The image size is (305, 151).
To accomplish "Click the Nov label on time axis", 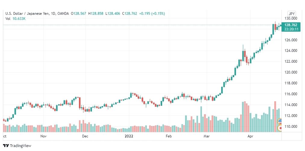I will (43, 136).
